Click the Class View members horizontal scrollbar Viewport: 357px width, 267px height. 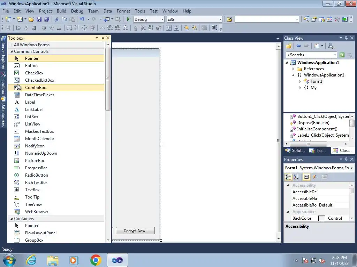click(308, 144)
